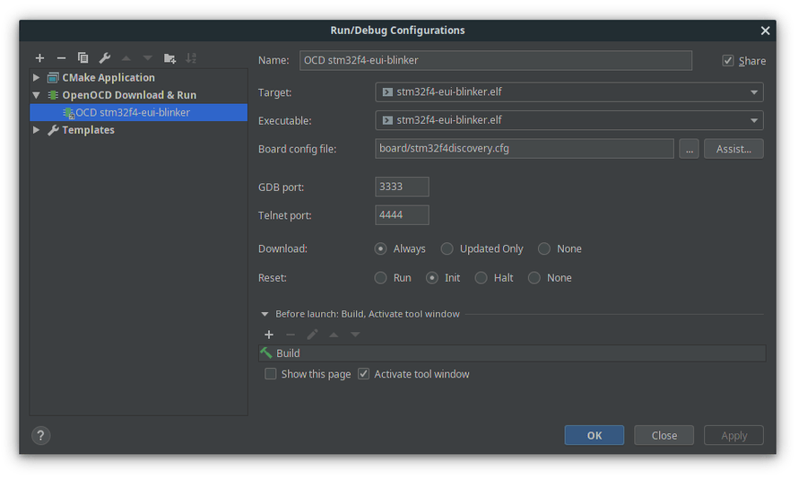
Task: Copy the selected configuration
Action: pos(82,58)
